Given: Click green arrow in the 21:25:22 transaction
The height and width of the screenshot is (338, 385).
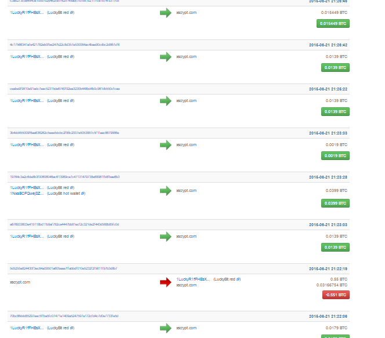Looking at the screenshot, I should click(x=166, y=101).
